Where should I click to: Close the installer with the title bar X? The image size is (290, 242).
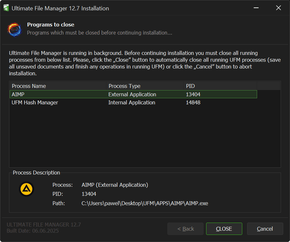278,8
